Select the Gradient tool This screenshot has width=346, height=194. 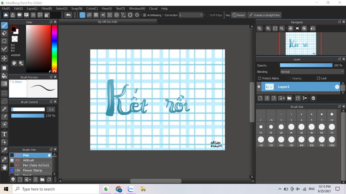4,84
